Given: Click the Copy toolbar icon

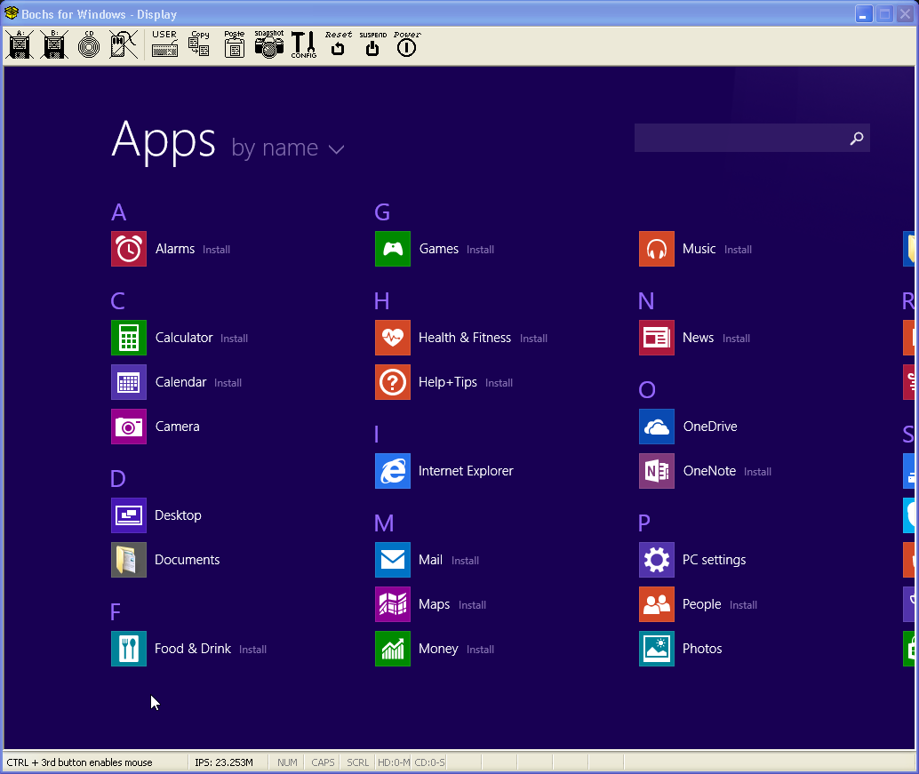Looking at the screenshot, I should coord(199,44).
